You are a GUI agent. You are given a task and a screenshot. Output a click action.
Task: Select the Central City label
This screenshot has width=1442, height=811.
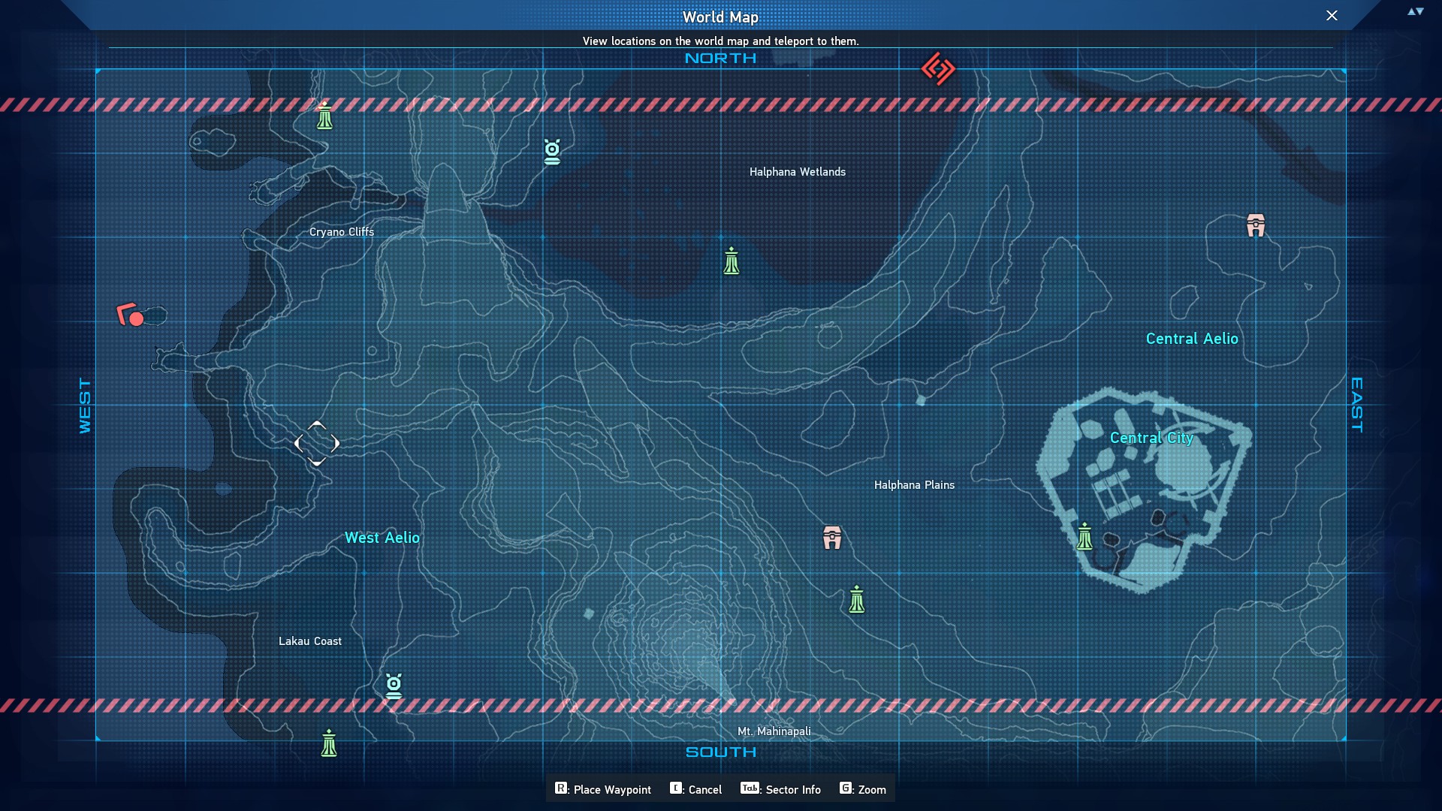(1151, 438)
